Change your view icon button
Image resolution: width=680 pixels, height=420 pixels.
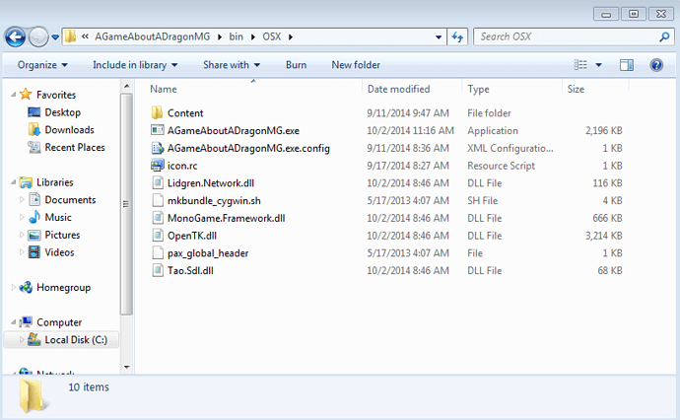[x=580, y=65]
